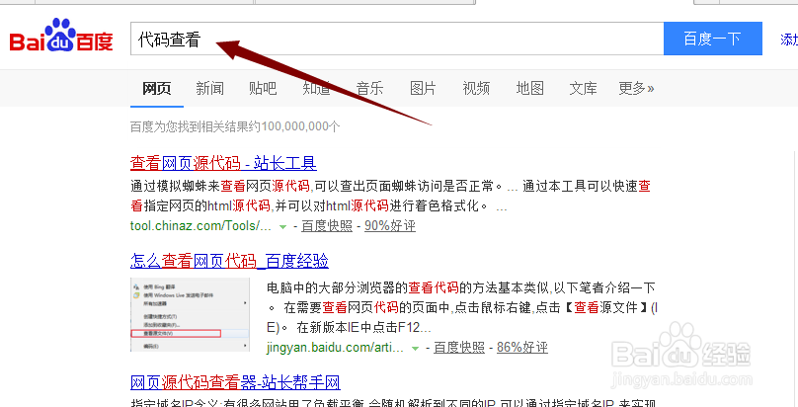Select the 网页 tab
Image resolution: width=798 pixels, height=407 pixels.
coord(157,89)
